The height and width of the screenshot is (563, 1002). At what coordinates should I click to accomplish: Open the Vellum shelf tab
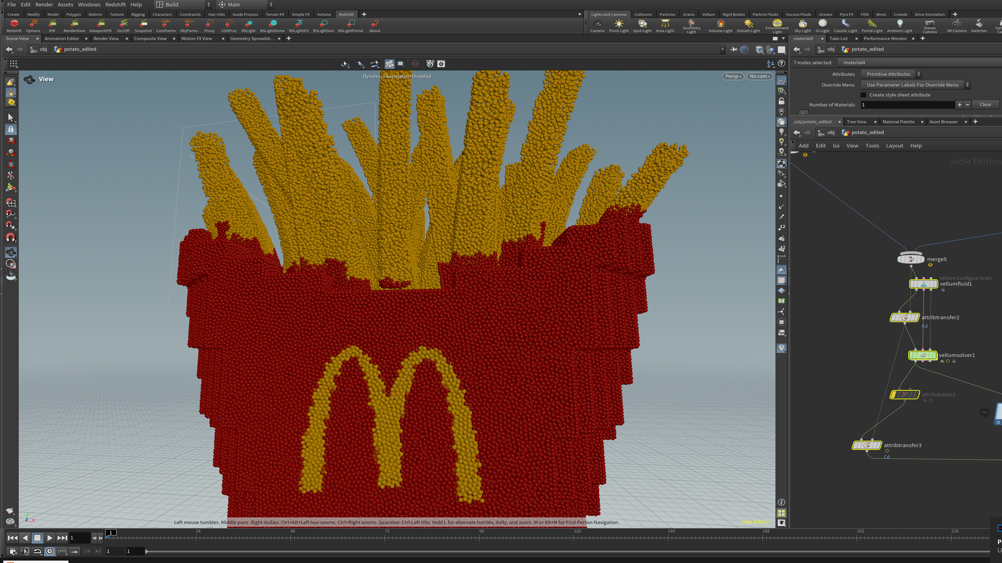[x=708, y=15]
